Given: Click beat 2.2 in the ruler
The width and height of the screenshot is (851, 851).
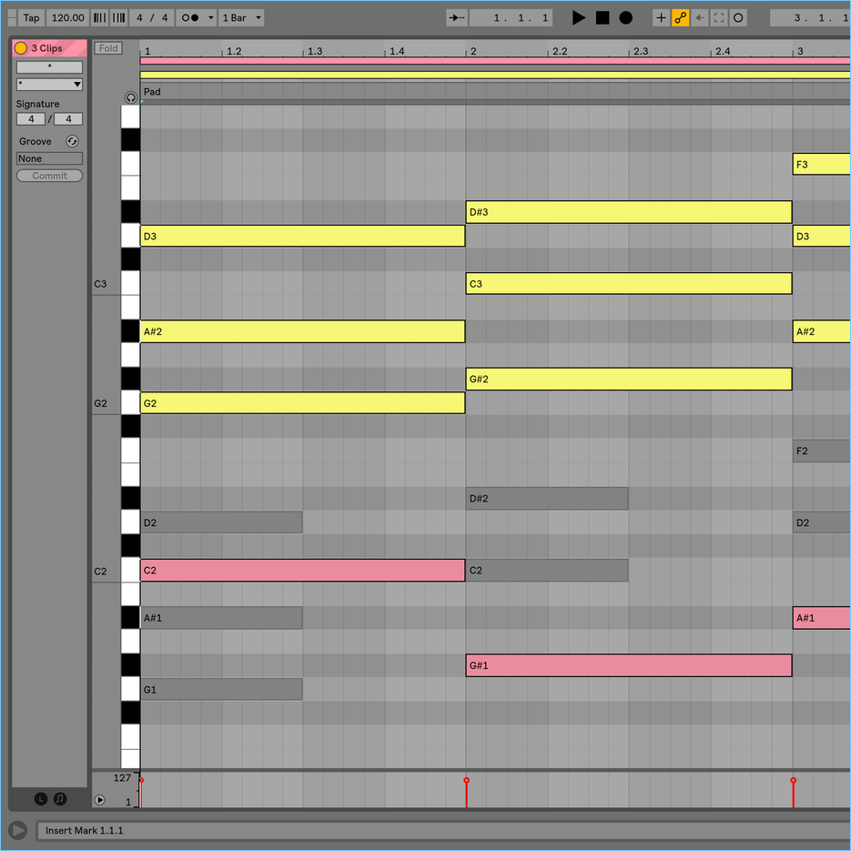Looking at the screenshot, I should click(560, 51).
